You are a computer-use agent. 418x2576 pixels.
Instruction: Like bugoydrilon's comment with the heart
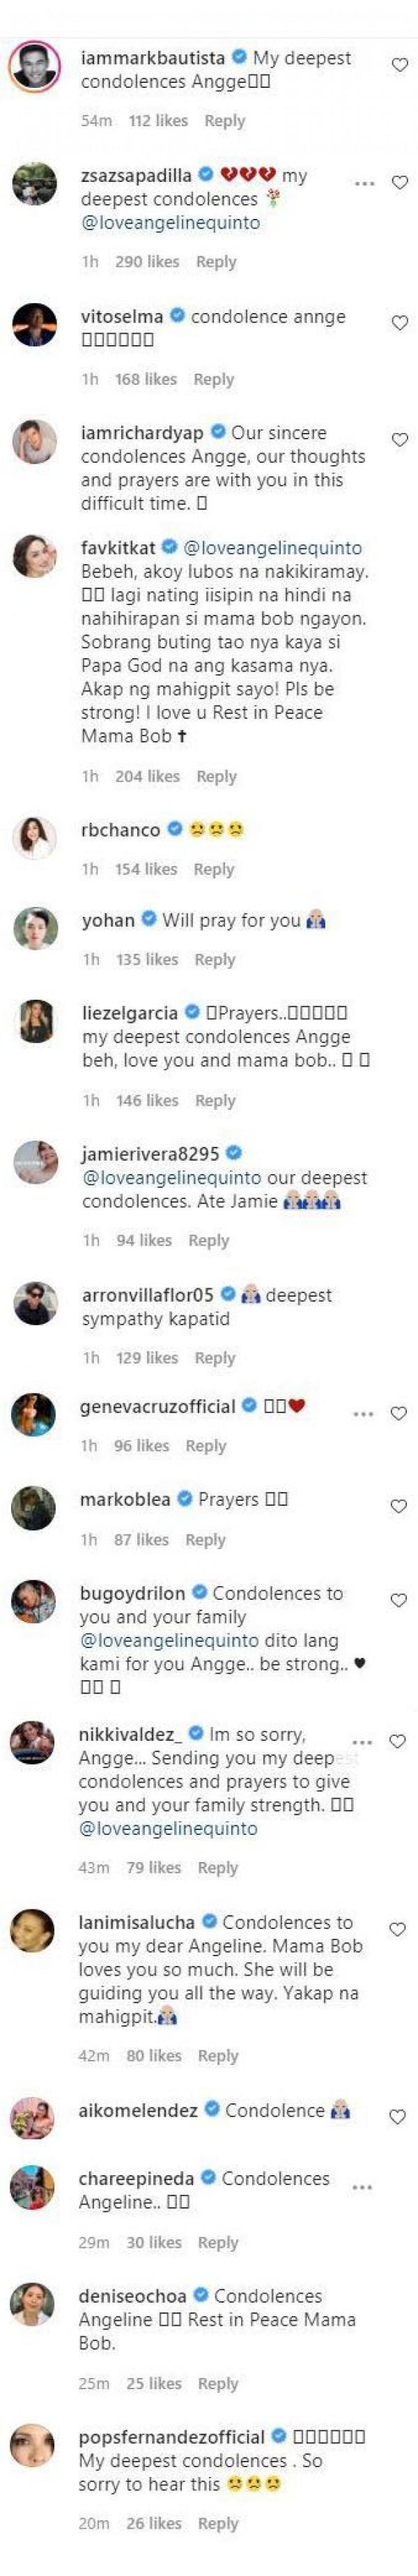point(399,1600)
